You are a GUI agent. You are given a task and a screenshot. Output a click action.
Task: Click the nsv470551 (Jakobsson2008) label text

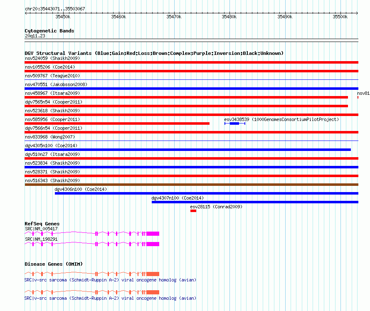click(x=56, y=84)
